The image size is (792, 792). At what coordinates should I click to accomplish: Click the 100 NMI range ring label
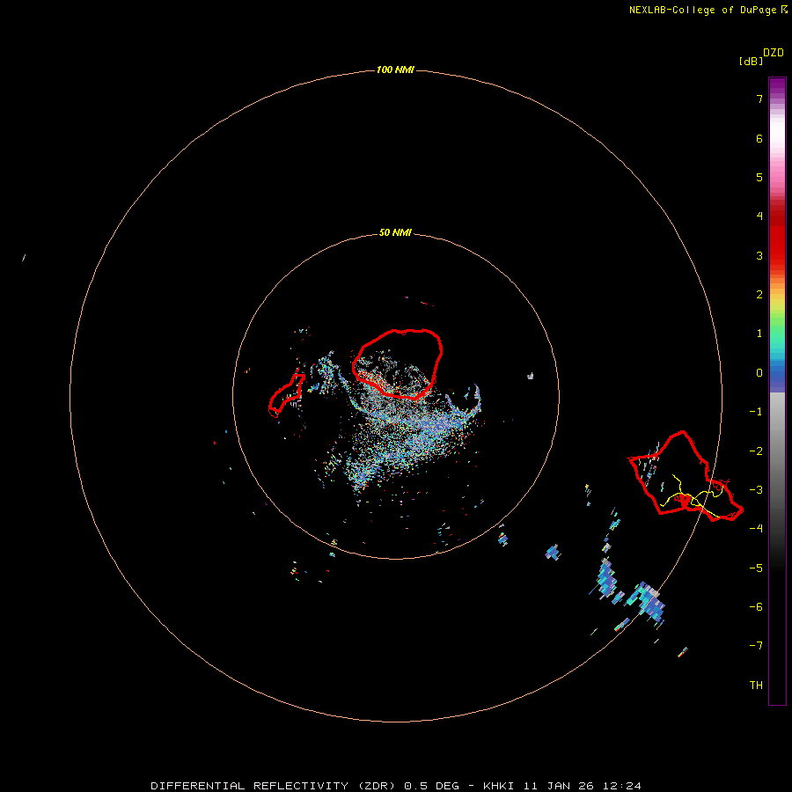(395, 70)
